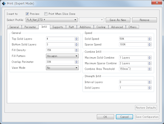Click the Maximum Sparse Combine field

click(134, 63)
